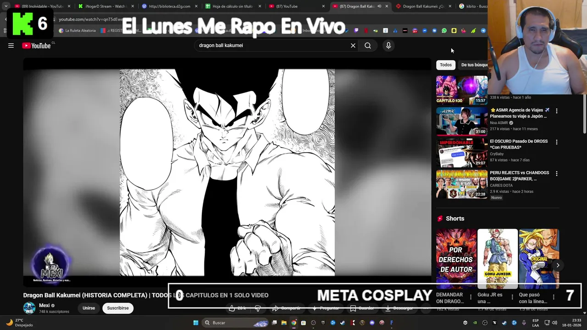Screen dimensions: 587x330
Task: Open the YouTube guide hamburger menu
Action: (11, 45)
